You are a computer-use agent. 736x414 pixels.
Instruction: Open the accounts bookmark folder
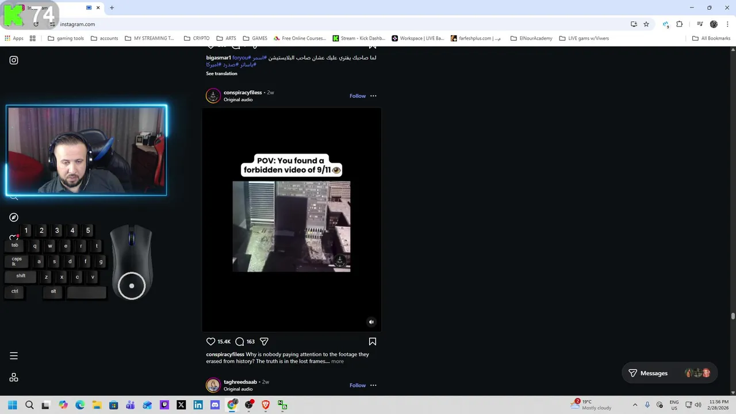click(104, 39)
